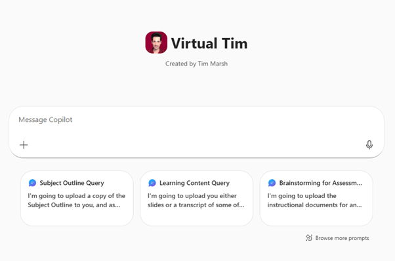Select the Learning Content Query prompt card
This screenshot has height=261, width=395.
pos(196,198)
